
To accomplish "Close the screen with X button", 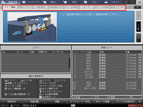I will tap(139, 2).
